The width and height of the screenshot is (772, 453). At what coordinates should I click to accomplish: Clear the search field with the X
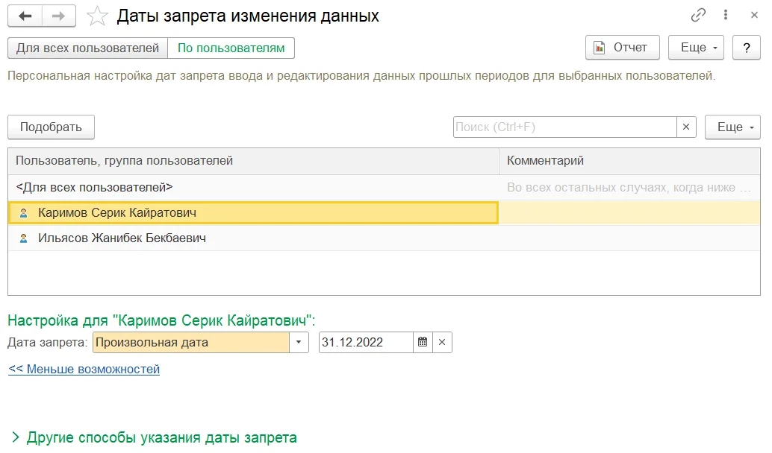pyautogui.click(x=686, y=127)
